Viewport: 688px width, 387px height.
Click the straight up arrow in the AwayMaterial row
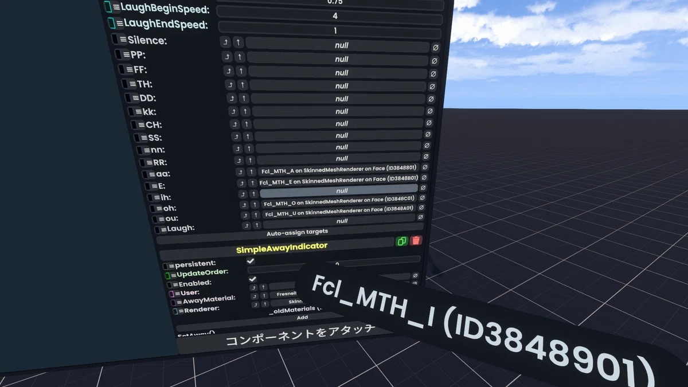click(264, 296)
